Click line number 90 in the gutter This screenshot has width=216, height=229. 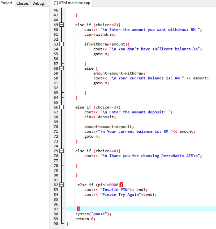click(56, 224)
